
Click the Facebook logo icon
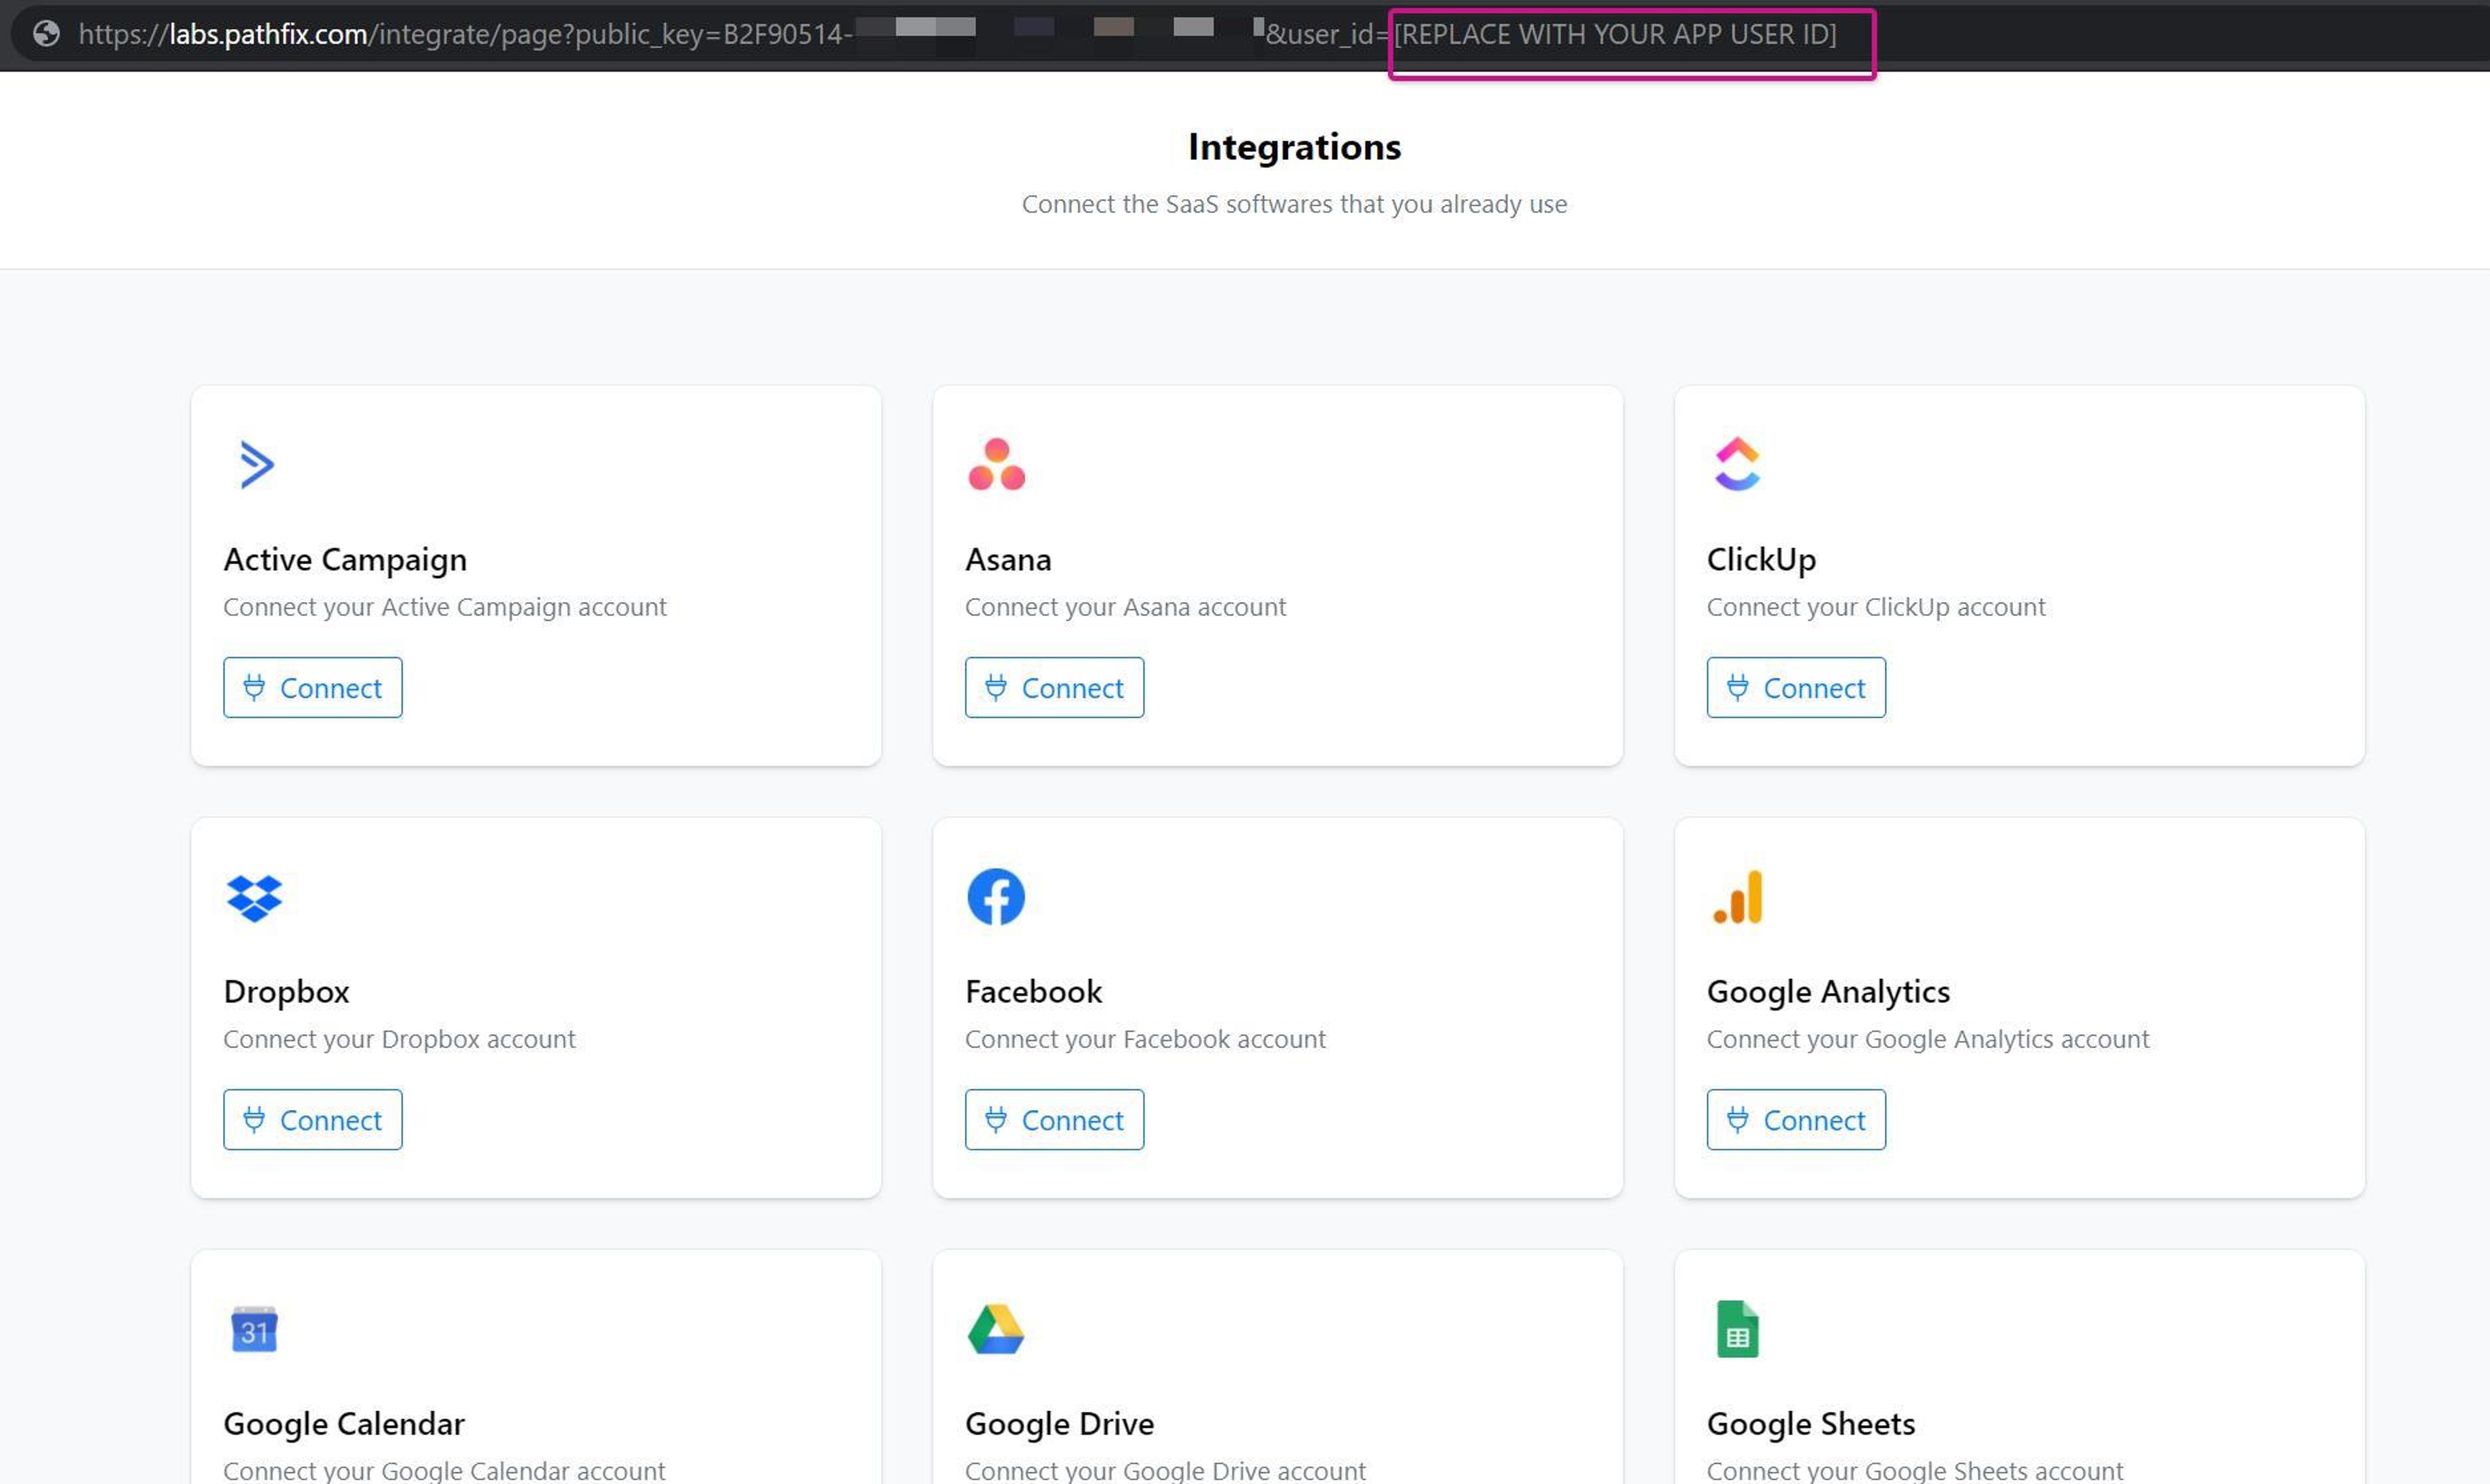996,896
